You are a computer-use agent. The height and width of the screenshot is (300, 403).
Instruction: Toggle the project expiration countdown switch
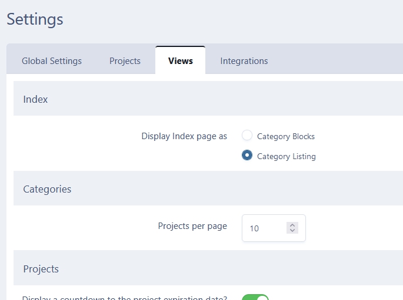click(255, 298)
